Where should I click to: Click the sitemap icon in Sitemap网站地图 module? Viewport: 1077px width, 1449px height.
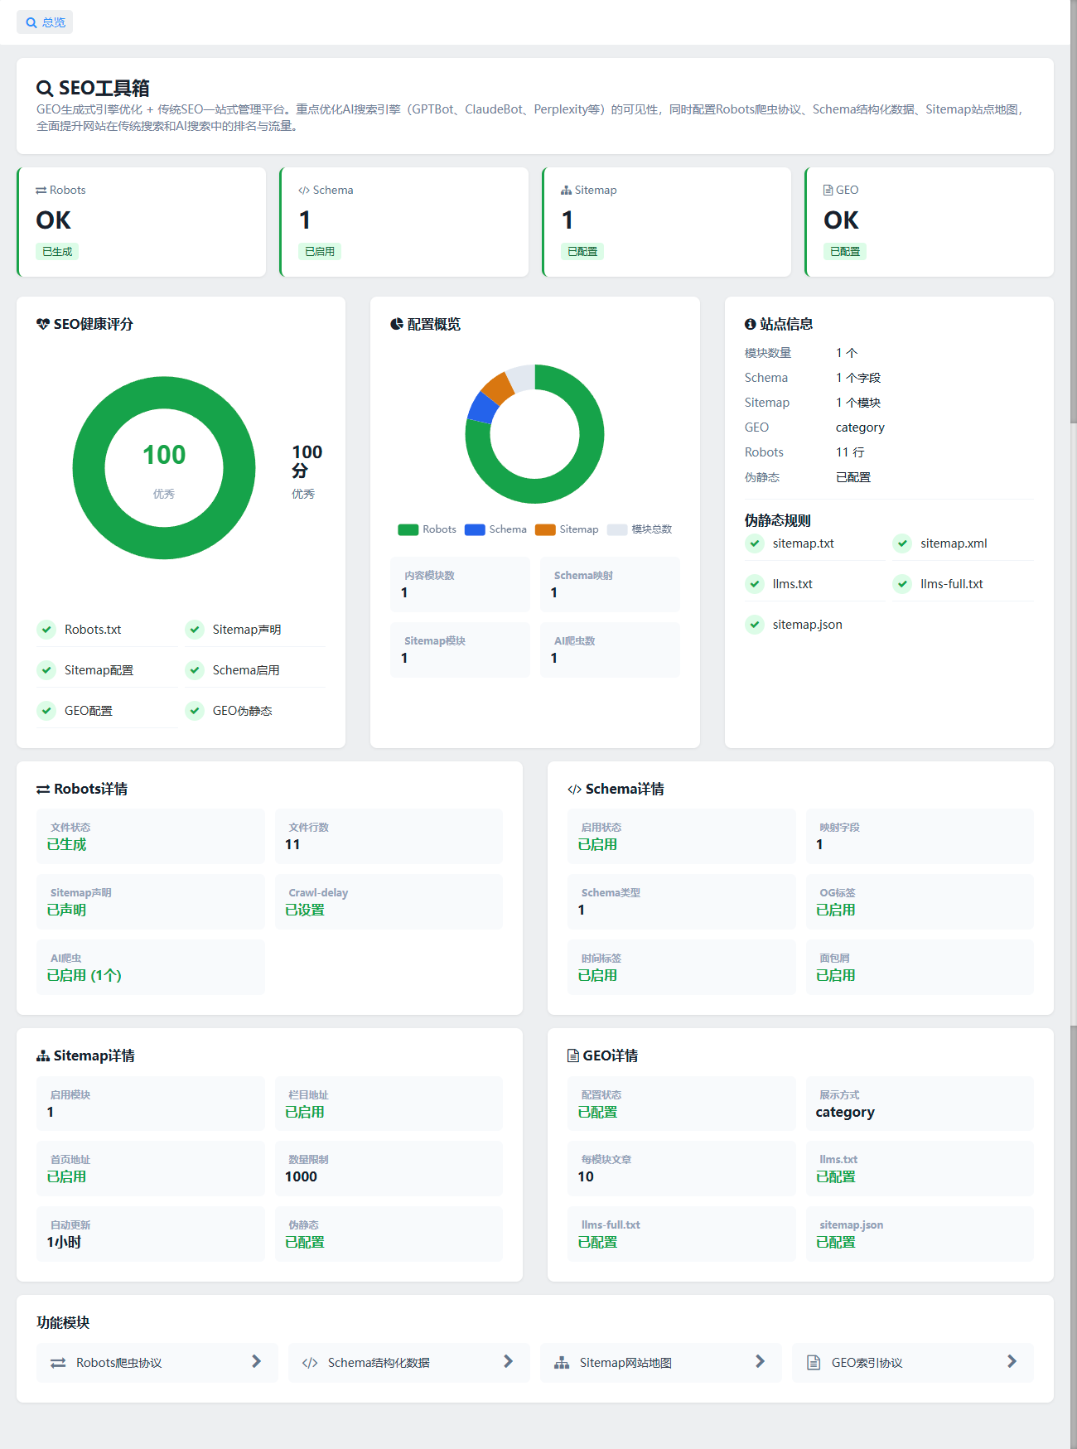(x=562, y=1363)
